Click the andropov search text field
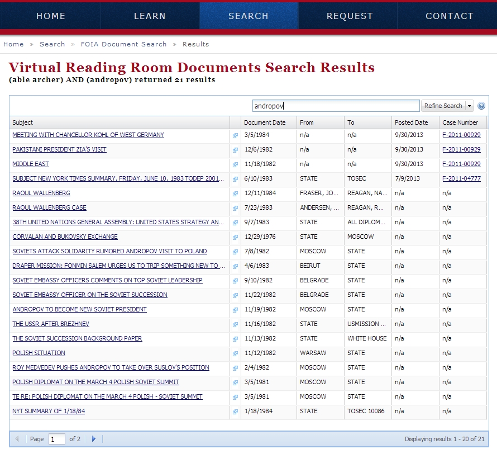 click(336, 106)
